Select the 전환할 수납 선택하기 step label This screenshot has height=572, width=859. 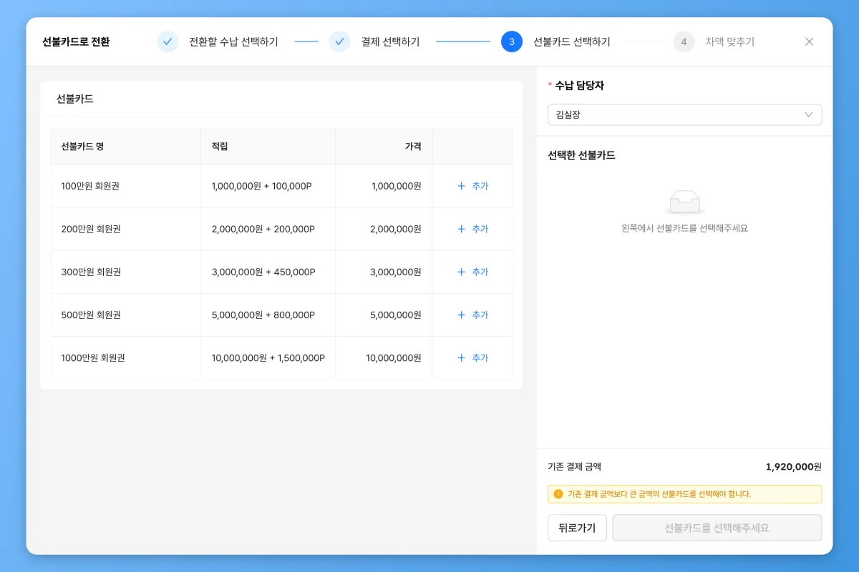233,41
